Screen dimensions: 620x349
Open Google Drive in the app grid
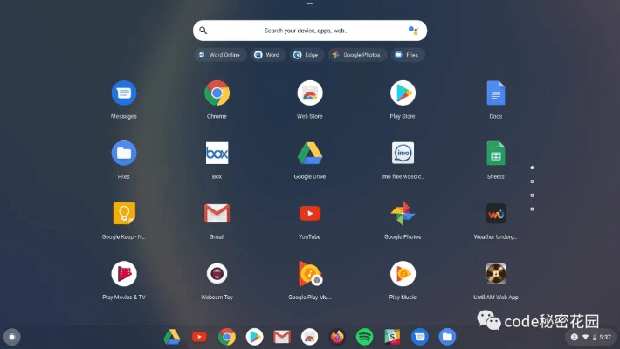coord(310,154)
